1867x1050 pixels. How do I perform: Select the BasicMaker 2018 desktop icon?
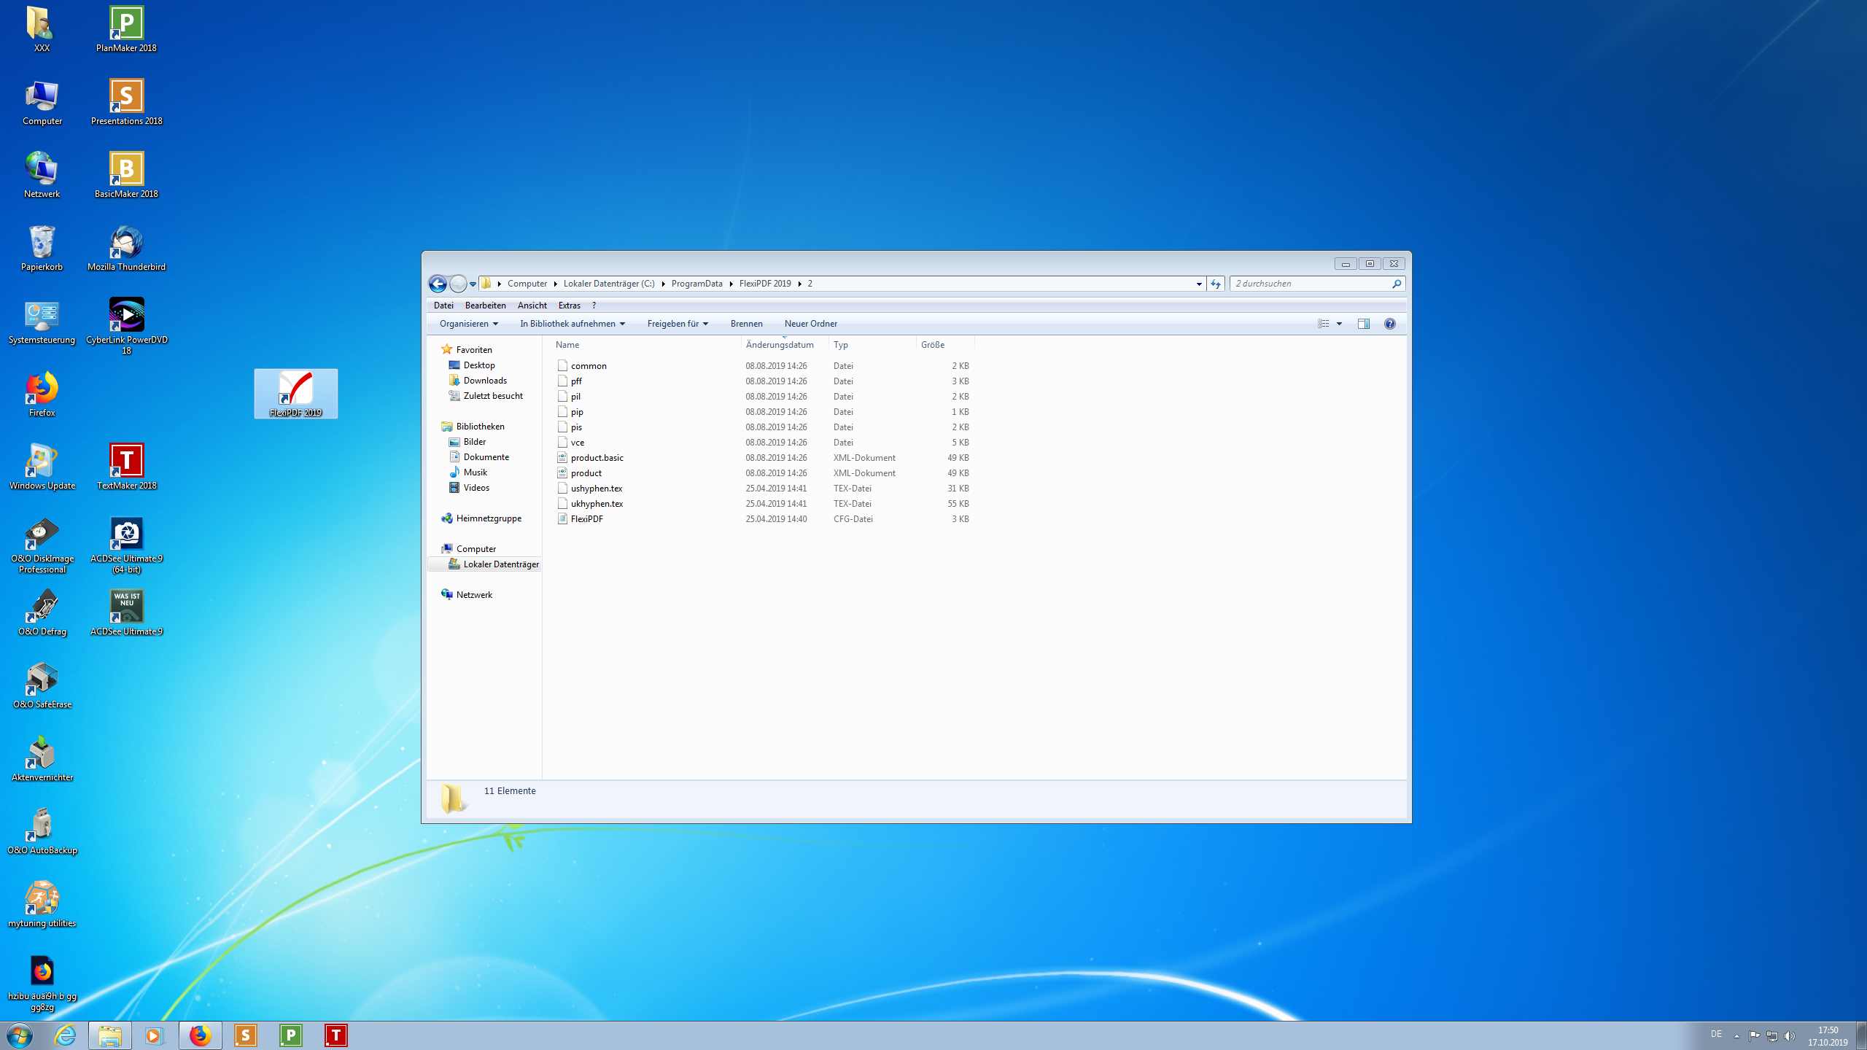tap(126, 175)
